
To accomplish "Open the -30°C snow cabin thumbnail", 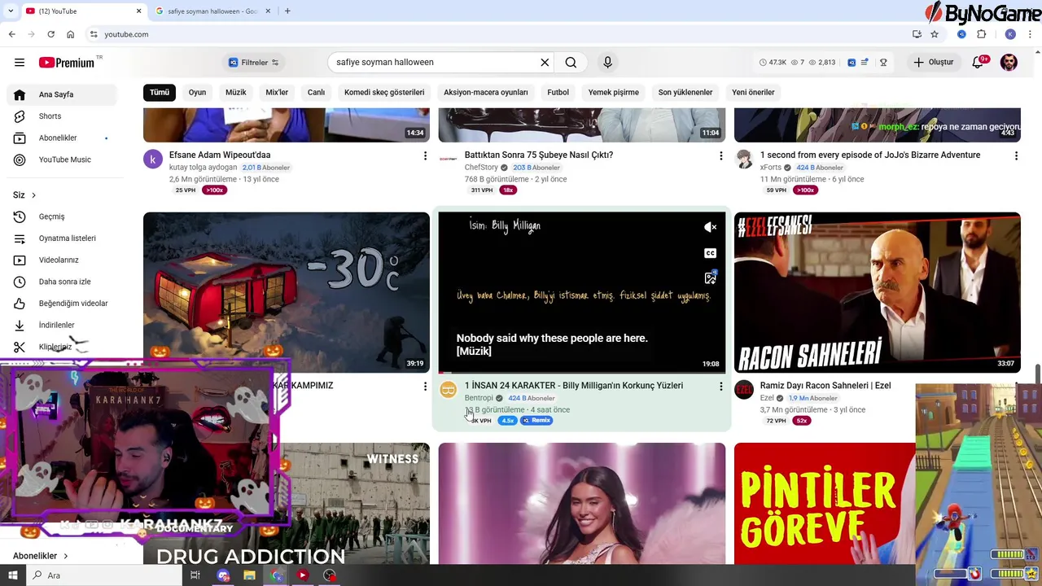I will coord(287,292).
